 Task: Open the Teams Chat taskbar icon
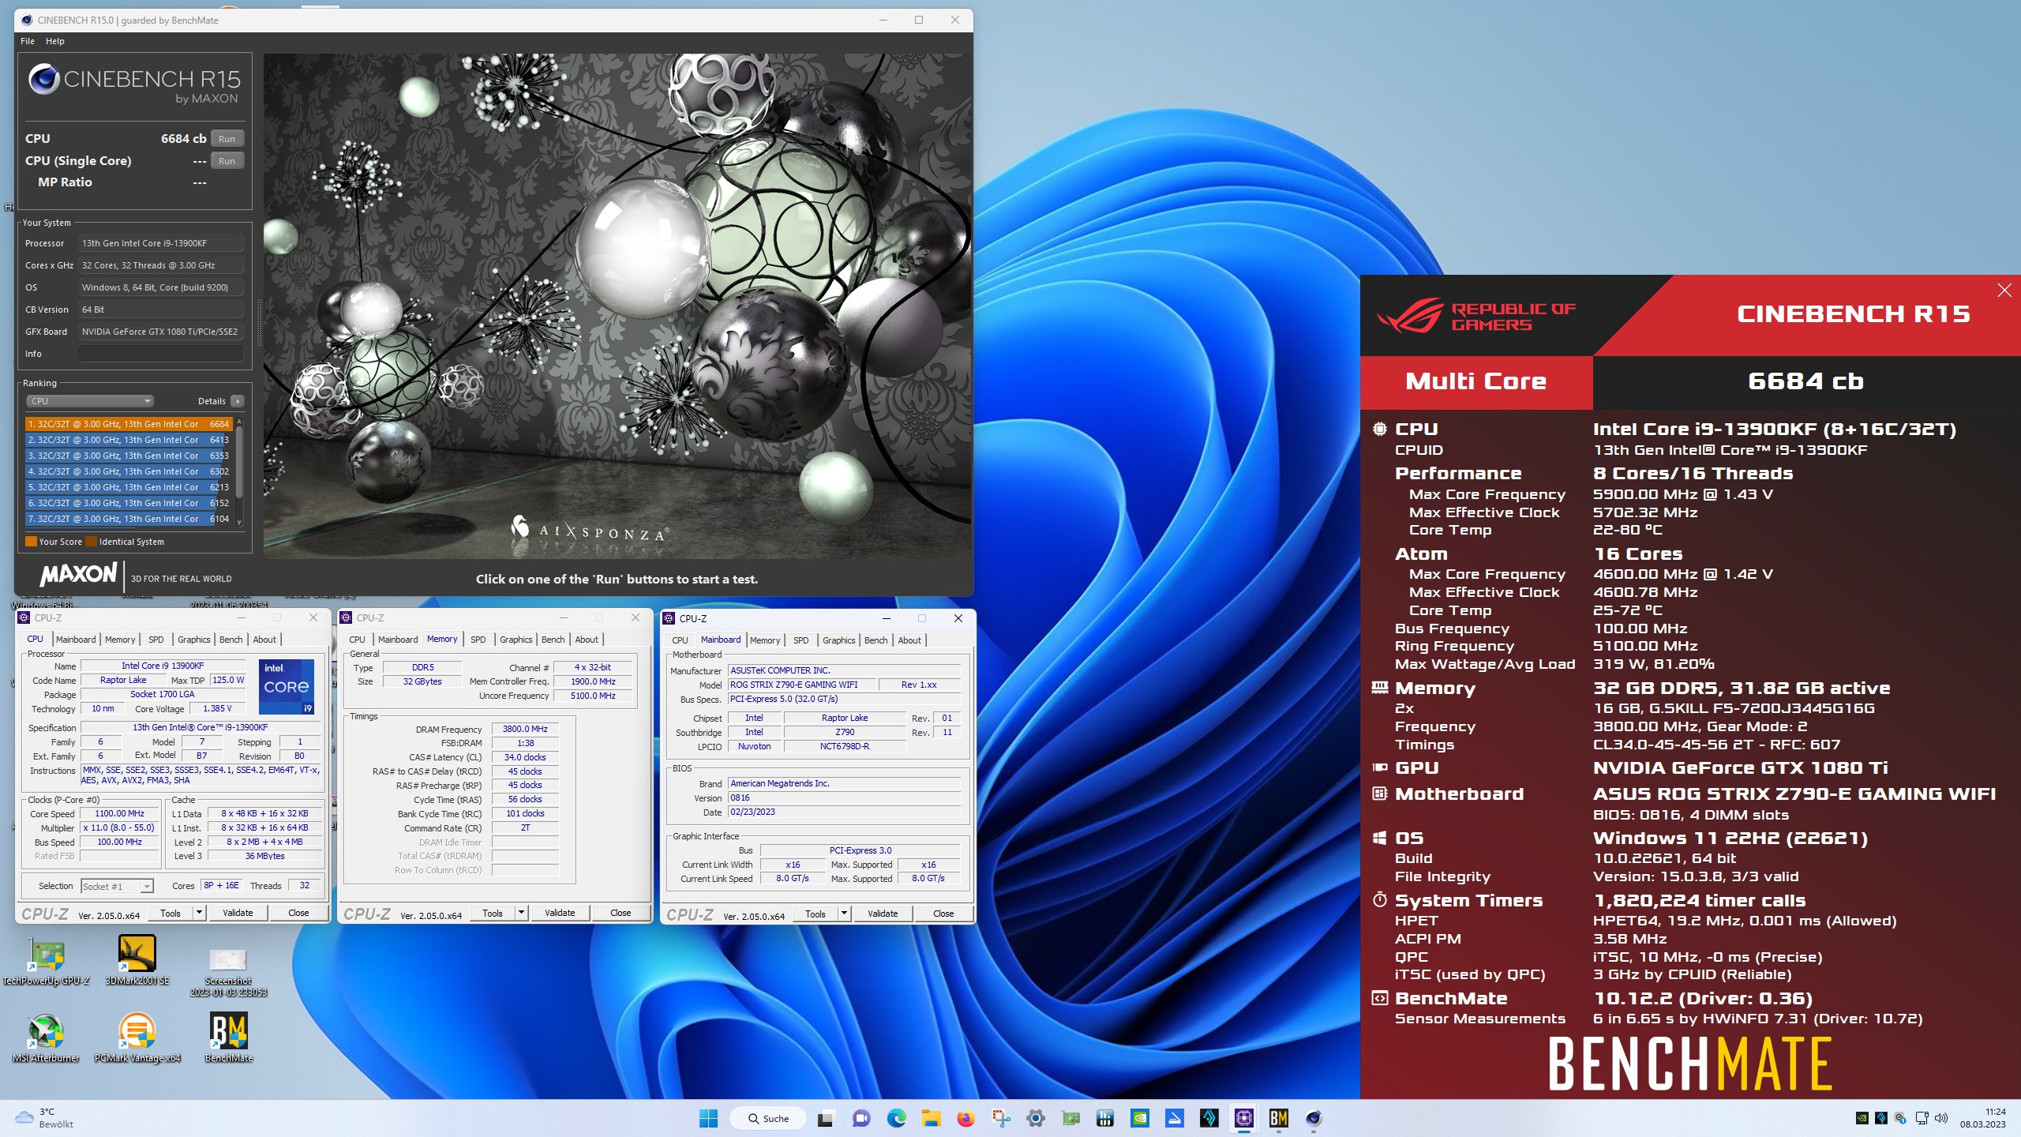(861, 1118)
